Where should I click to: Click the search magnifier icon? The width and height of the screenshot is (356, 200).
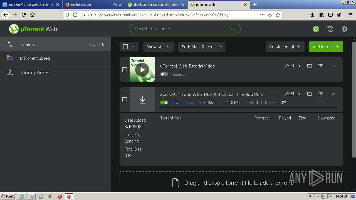(233, 29)
